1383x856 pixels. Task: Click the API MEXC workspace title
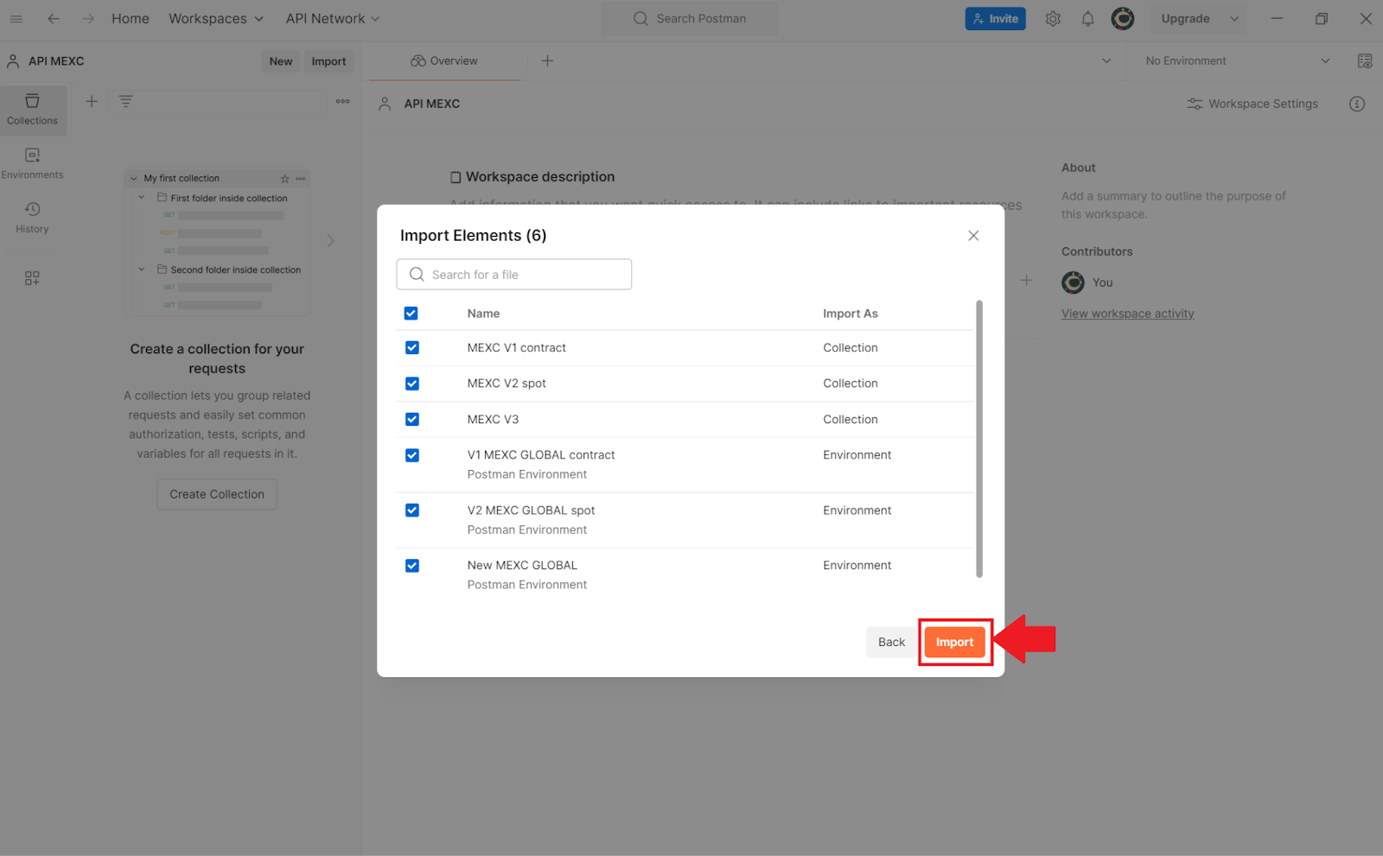click(432, 104)
